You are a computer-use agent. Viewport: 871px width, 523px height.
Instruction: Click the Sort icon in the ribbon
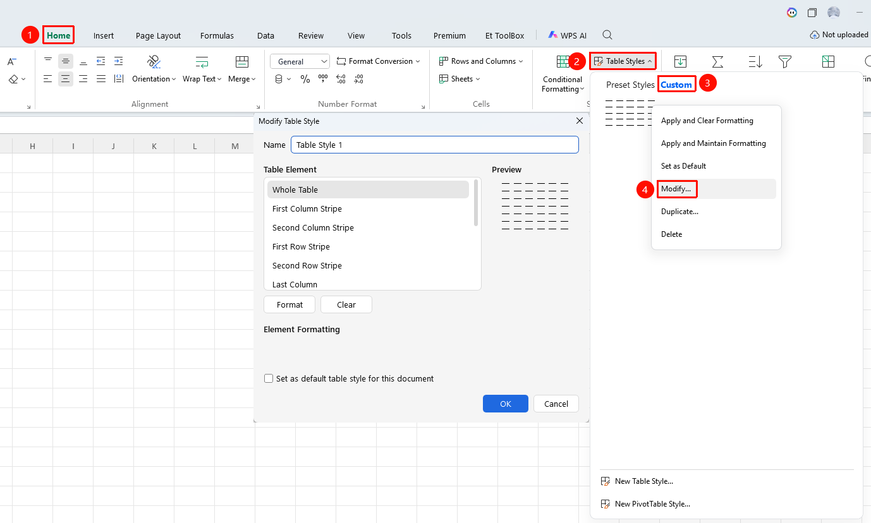[755, 61]
